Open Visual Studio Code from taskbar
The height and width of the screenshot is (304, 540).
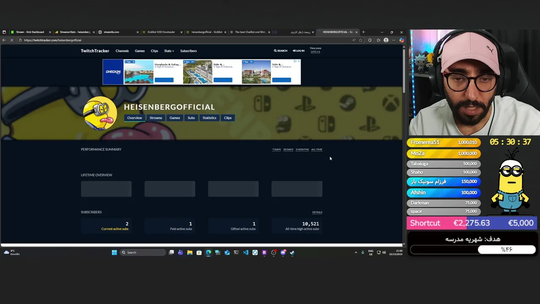246,252
